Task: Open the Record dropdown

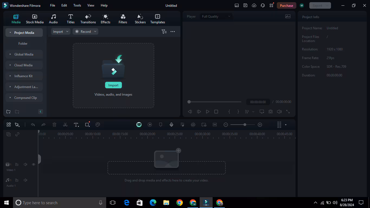Action: (x=85, y=32)
